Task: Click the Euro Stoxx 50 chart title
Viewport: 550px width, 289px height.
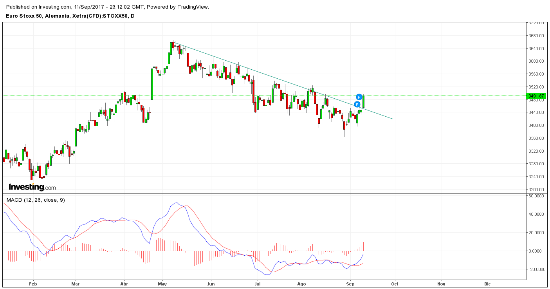Action: pyautogui.click(x=70, y=16)
